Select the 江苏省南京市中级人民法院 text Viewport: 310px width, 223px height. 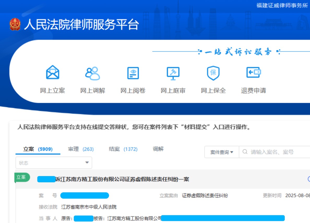[89, 207]
